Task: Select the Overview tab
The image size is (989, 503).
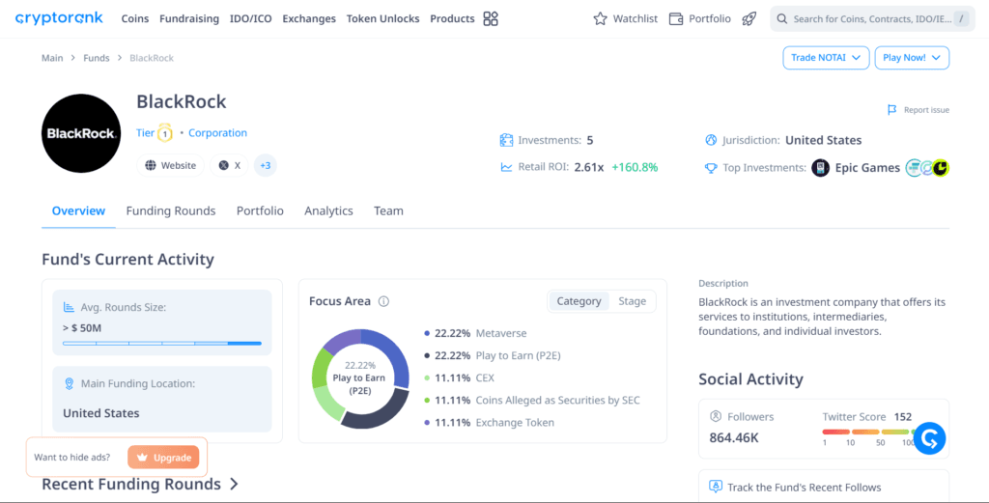Action: pyautogui.click(x=78, y=211)
